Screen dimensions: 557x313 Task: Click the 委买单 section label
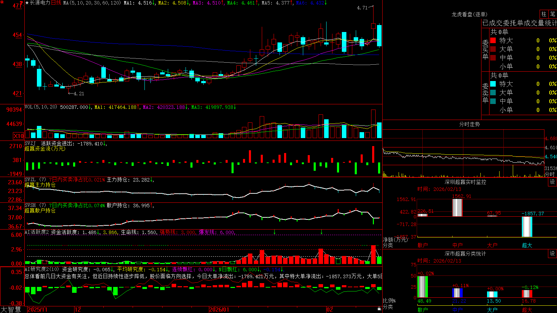tap(485, 50)
